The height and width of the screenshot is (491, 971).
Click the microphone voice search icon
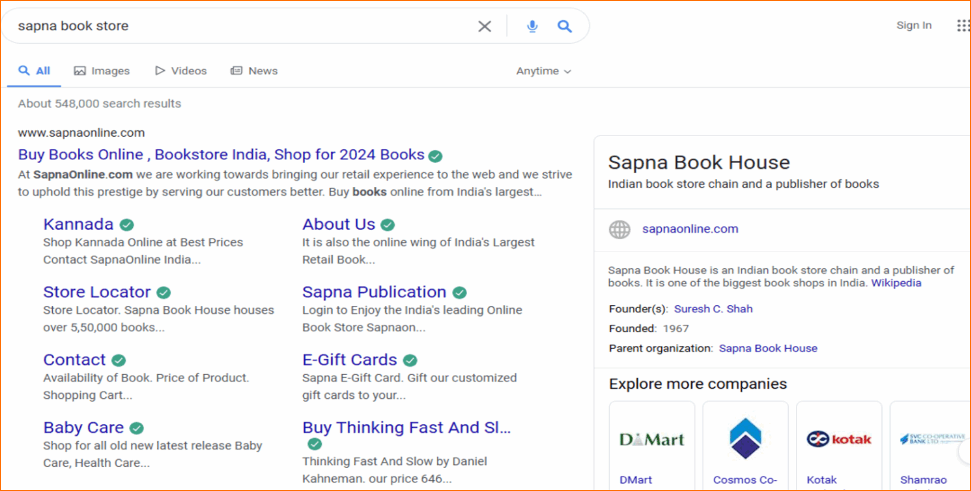532,26
